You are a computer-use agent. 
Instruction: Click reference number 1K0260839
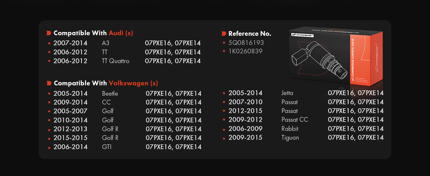tap(246, 51)
